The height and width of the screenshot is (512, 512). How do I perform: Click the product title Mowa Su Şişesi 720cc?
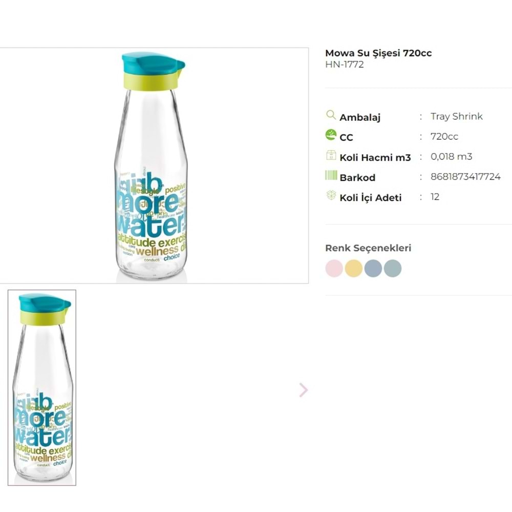[x=378, y=53]
